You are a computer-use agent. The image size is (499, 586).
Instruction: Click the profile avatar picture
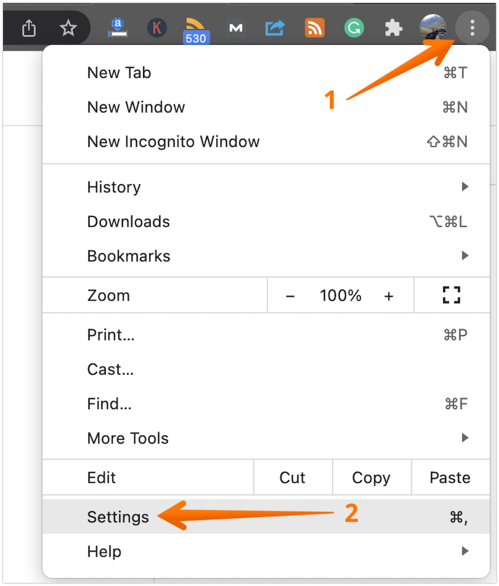[x=433, y=28]
